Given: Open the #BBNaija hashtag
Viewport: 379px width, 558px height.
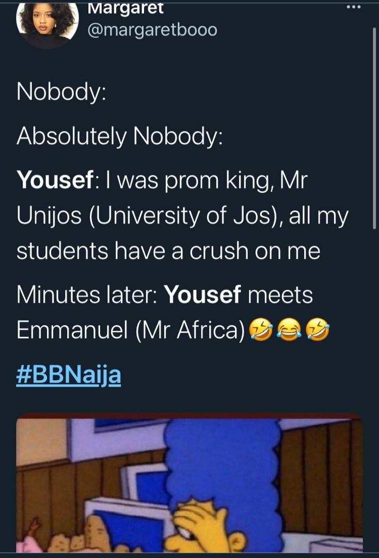Looking at the screenshot, I should click(69, 375).
